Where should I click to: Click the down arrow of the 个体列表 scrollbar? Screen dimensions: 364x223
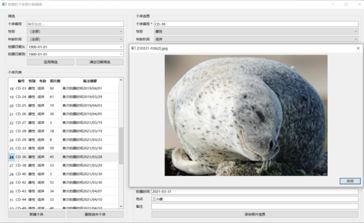coord(121,206)
